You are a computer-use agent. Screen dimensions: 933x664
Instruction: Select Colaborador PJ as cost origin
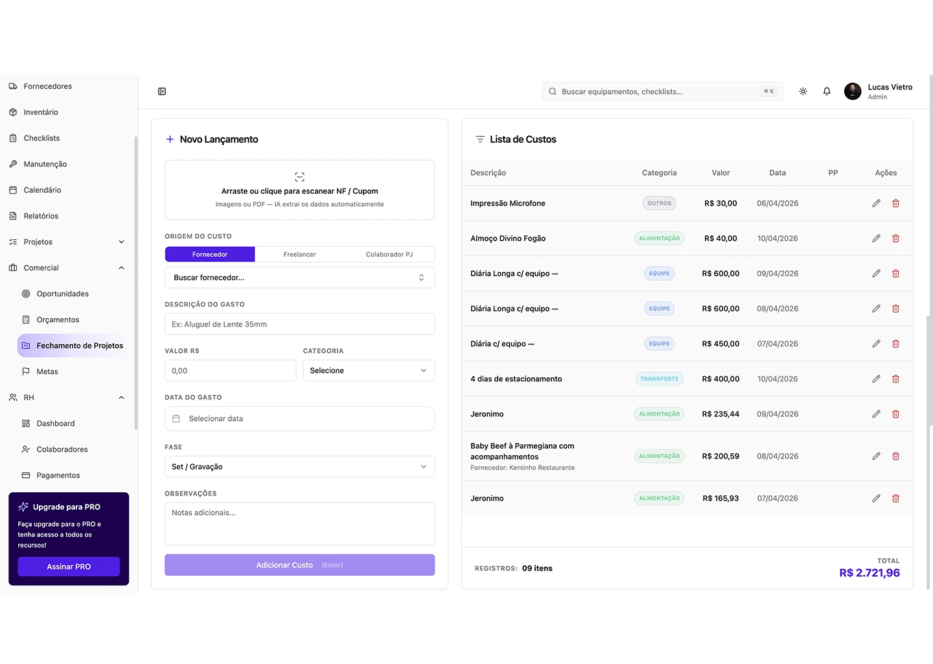(x=389, y=255)
